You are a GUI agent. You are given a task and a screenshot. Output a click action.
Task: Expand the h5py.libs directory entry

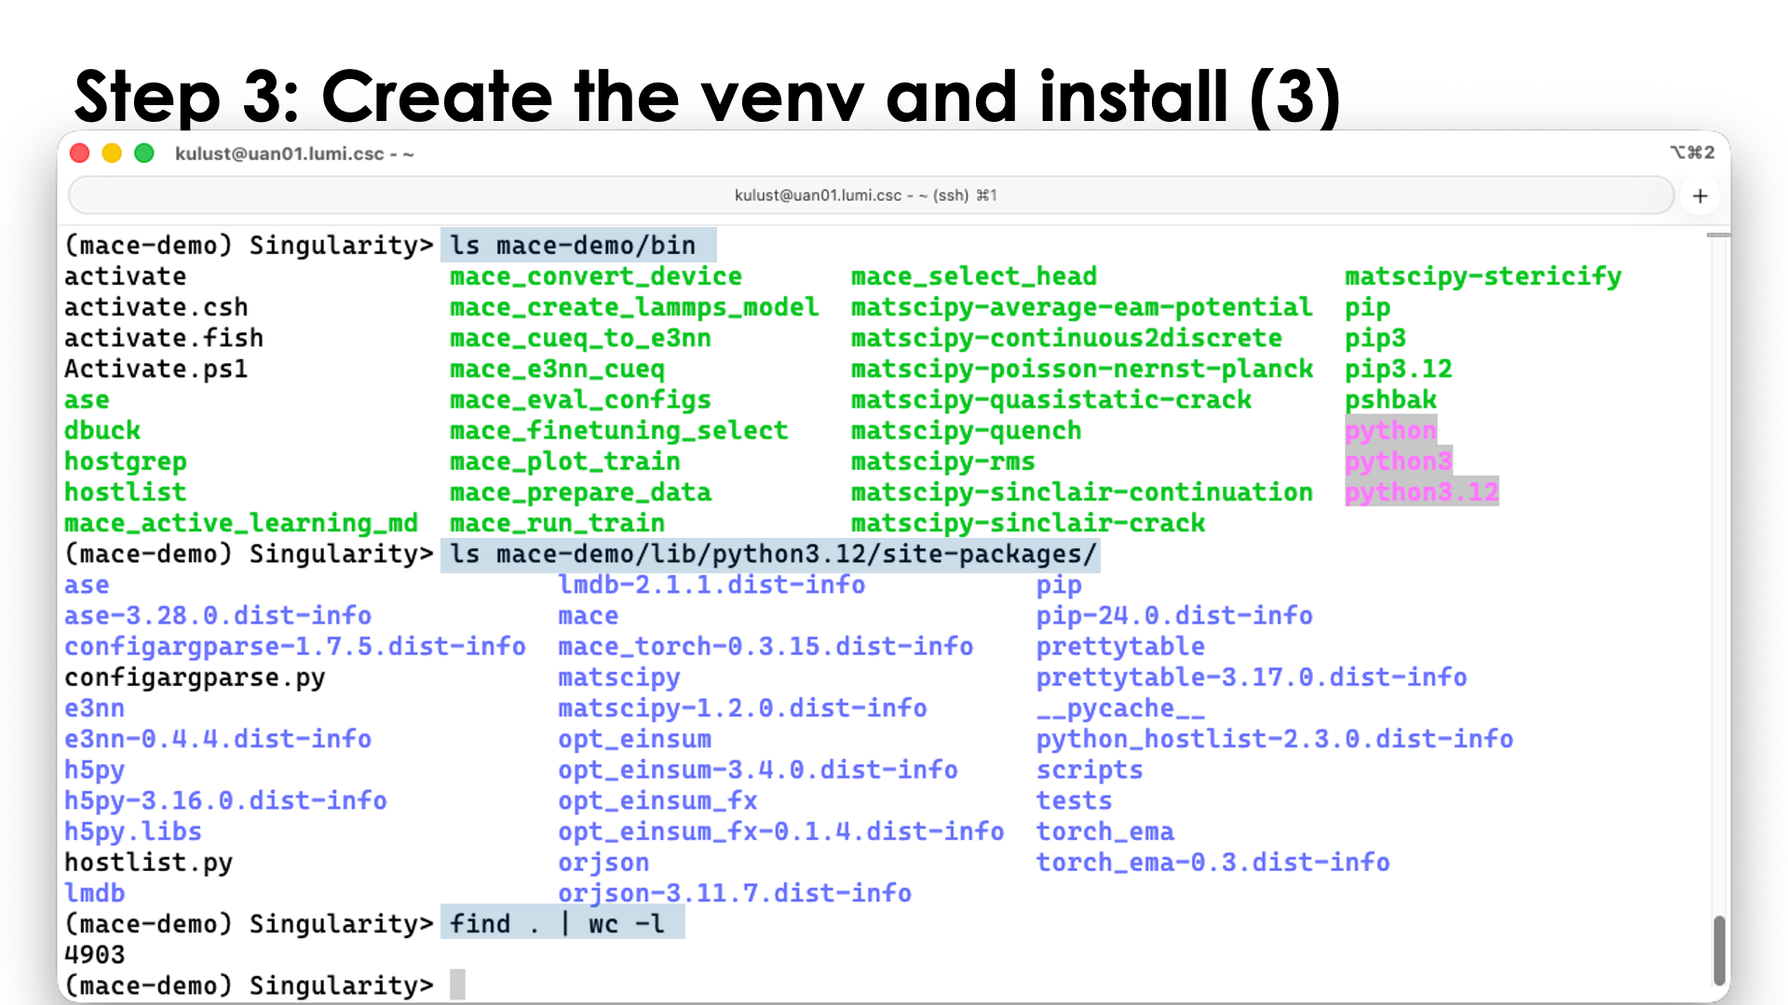(x=132, y=831)
